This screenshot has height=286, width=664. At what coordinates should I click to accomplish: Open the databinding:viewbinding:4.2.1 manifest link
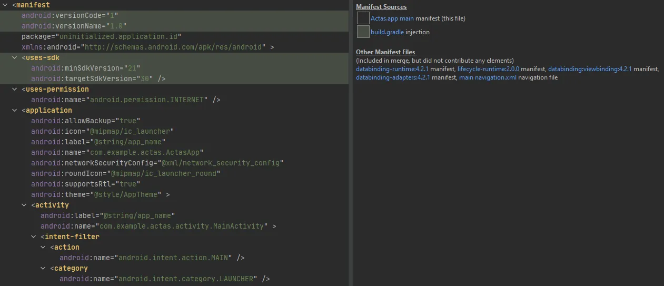[x=589, y=69]
